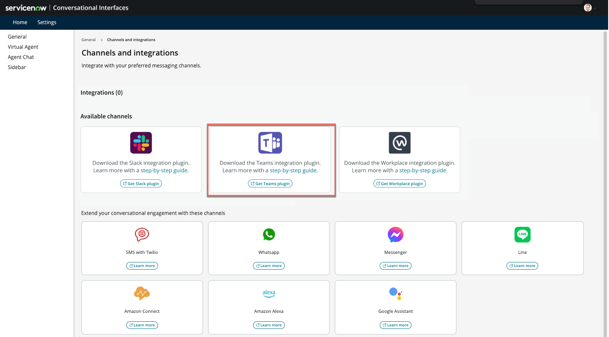Click the Line app icon
Viewport: 609px width, 337px height.
523,234
